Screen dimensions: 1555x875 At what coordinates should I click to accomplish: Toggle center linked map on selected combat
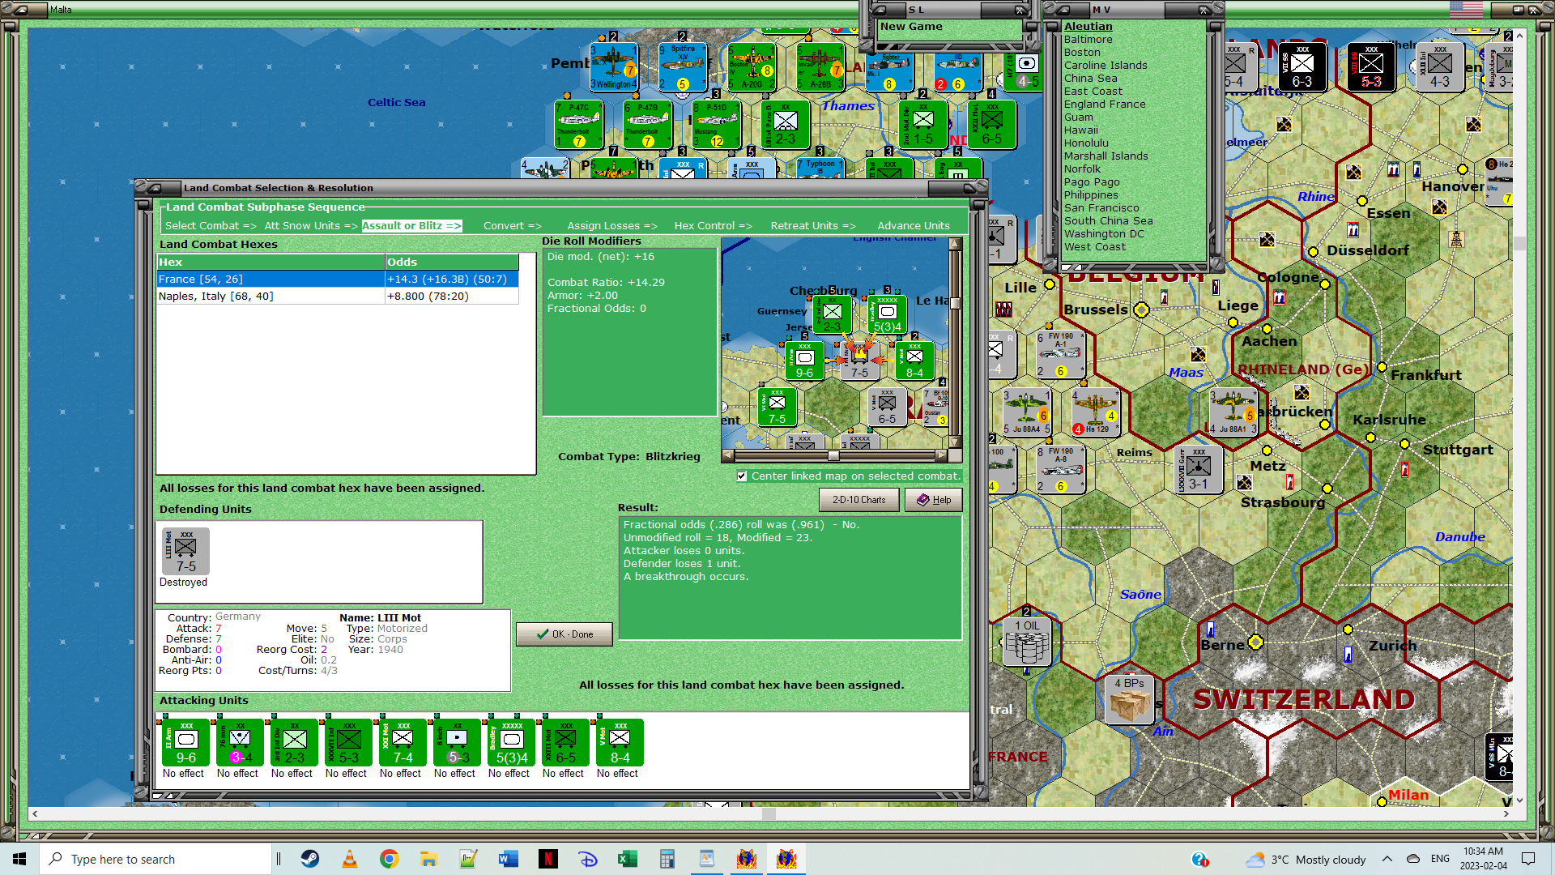[742, 476]
